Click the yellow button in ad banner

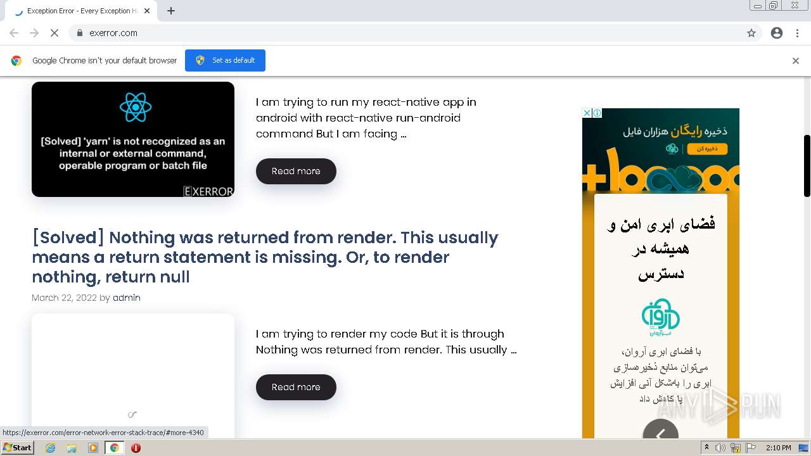(x=707, y=149)
